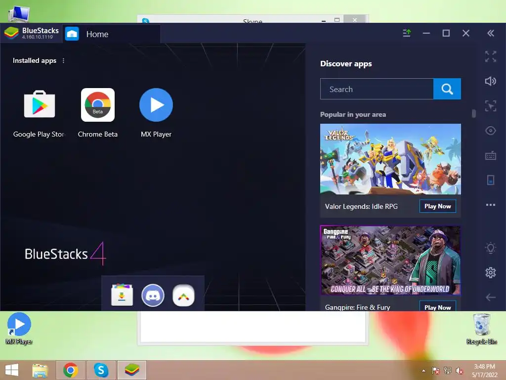Click the MX Player desktop shortcut
This screenshot has width=506, height=380.
pos(19,329)
